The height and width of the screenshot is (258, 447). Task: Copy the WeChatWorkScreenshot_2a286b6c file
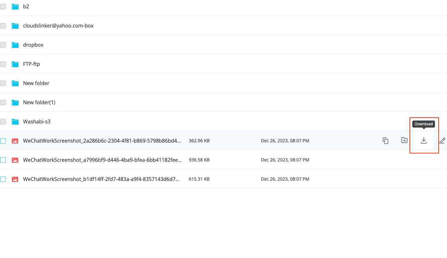pyautogui.click(x=386, y=141)
